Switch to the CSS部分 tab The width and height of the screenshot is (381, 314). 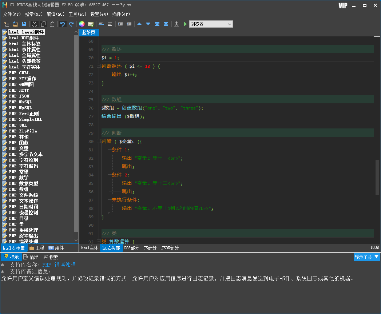[131, 248]
